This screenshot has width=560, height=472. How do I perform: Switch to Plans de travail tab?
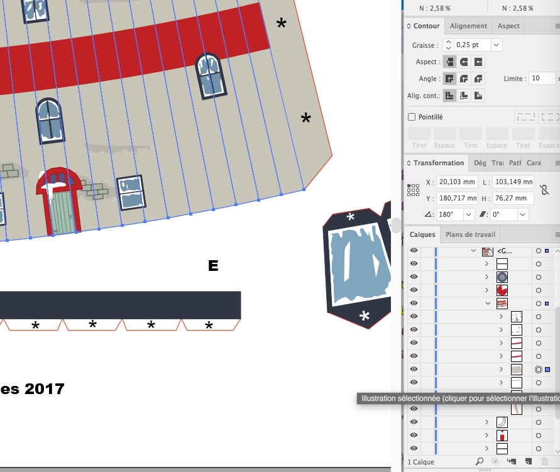pyautogui.click(x=470, y=234)
